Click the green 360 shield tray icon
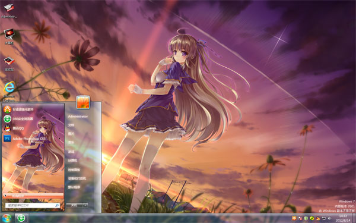The width and height of the screenshot is (356, 223). (306, 218)
